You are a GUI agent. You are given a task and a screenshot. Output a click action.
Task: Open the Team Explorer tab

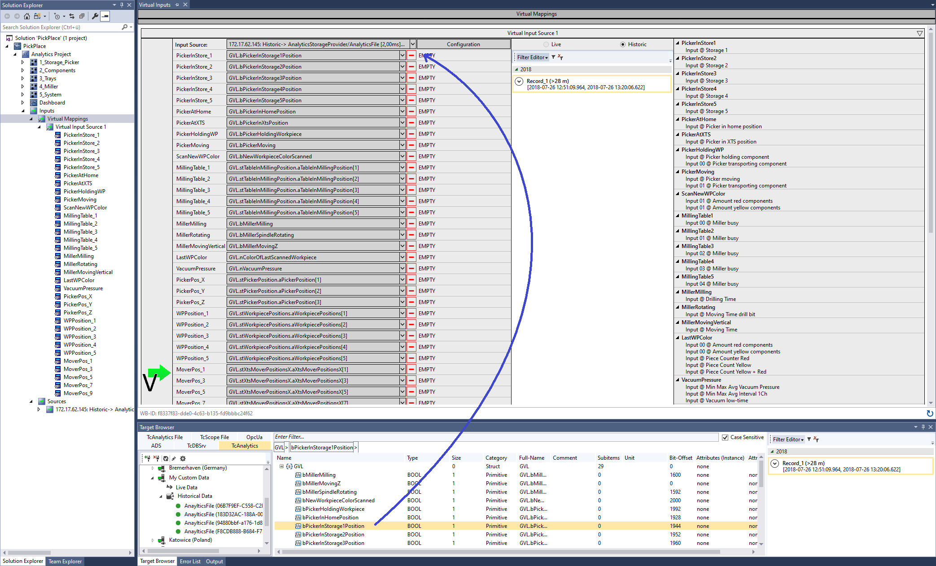pos(65,562)
